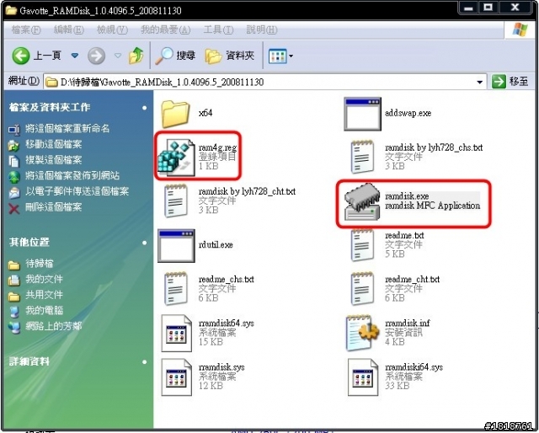Select the rramdisk64.sys system file icon

click(x=176, y=333)
